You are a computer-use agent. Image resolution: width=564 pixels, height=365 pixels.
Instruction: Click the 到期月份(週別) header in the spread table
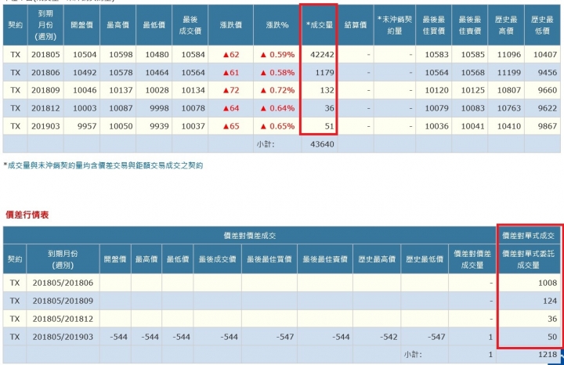[63, 259]
